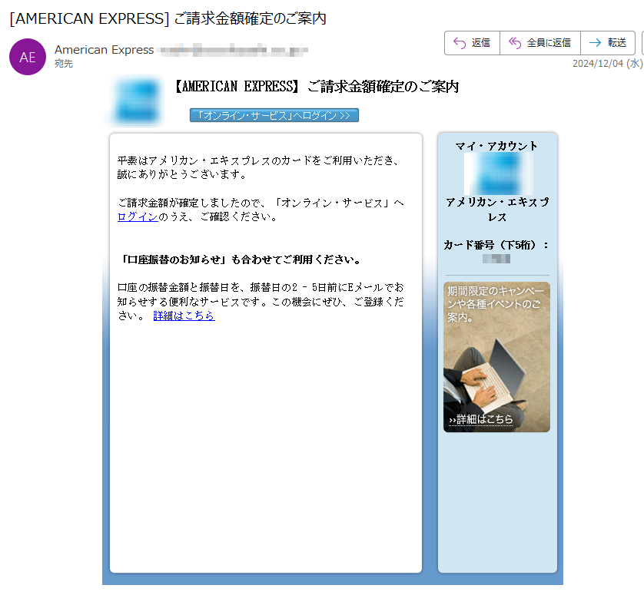644x595 pixels.
Task: Click the campaign banner image with laptop
Action: (496, 357)
